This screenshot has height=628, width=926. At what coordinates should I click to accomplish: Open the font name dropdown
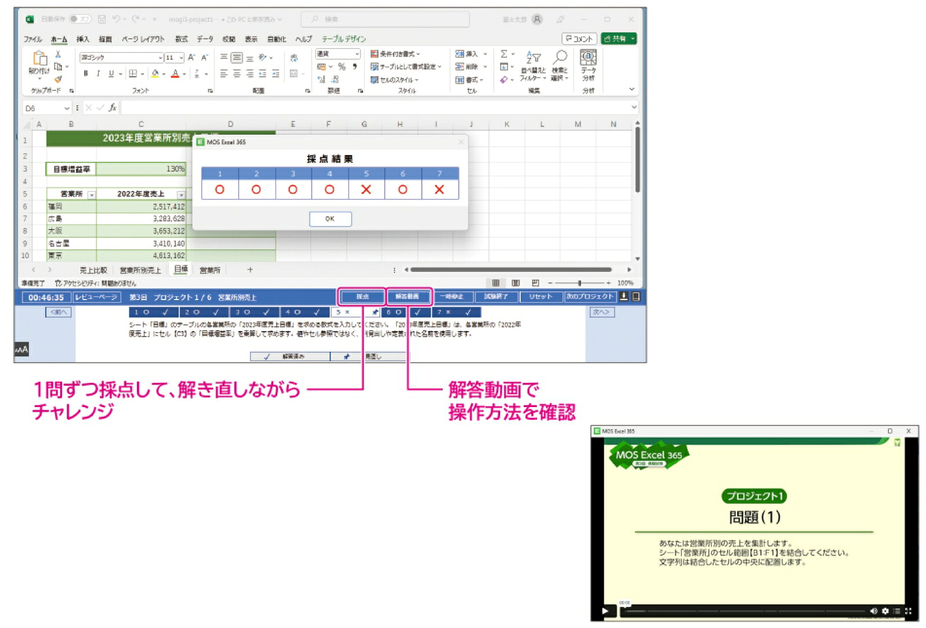click(160, 58)
